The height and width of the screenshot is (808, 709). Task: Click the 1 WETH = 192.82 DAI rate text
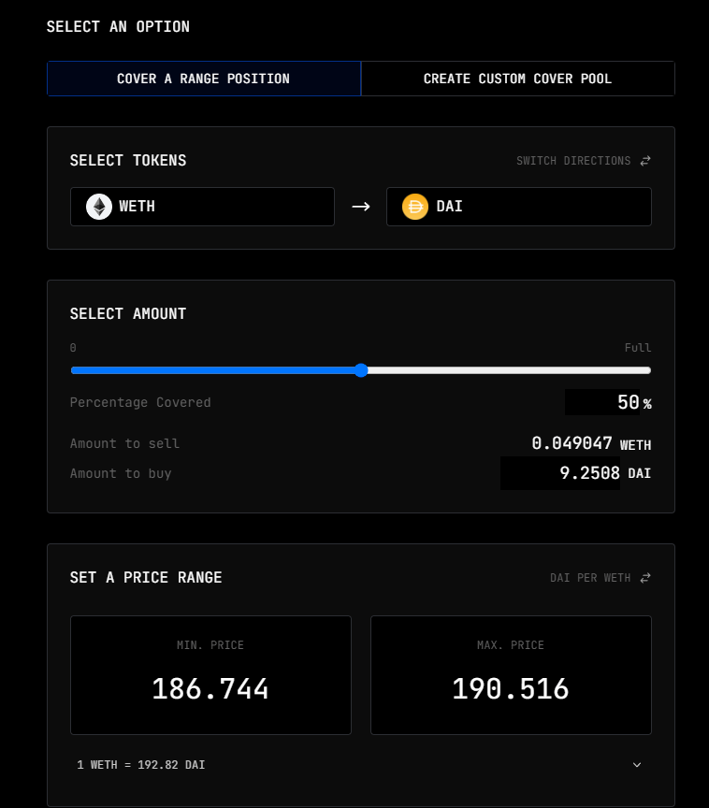pyautogui.click(x=141, y=765)
